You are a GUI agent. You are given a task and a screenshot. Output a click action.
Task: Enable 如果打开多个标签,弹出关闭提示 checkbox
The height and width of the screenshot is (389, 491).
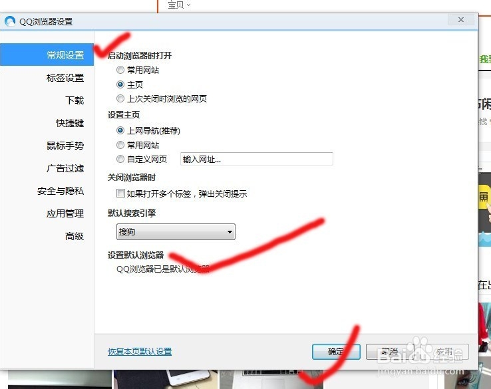(120, 194)
